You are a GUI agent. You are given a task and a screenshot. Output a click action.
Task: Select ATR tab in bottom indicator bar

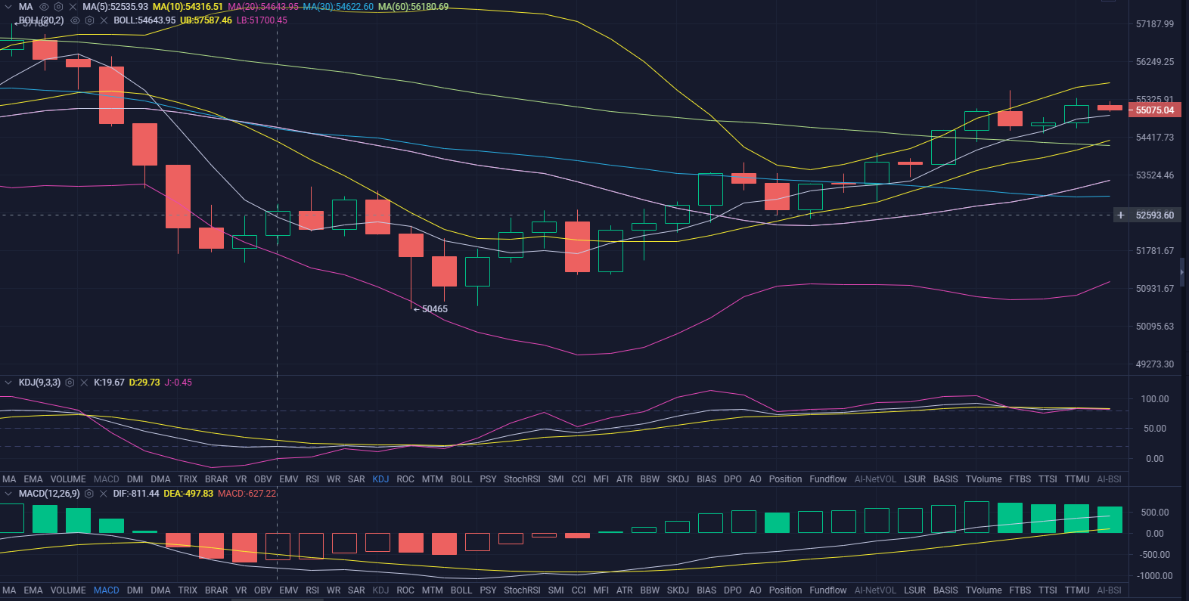point(624,590)
